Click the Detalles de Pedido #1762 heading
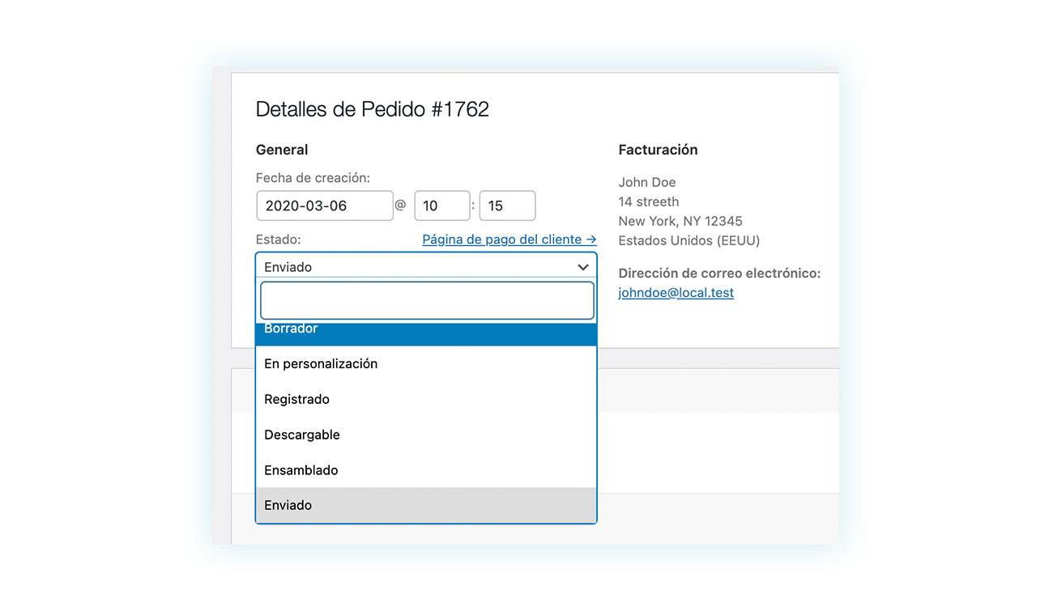The image size is (1053, 611). [373, 109]
